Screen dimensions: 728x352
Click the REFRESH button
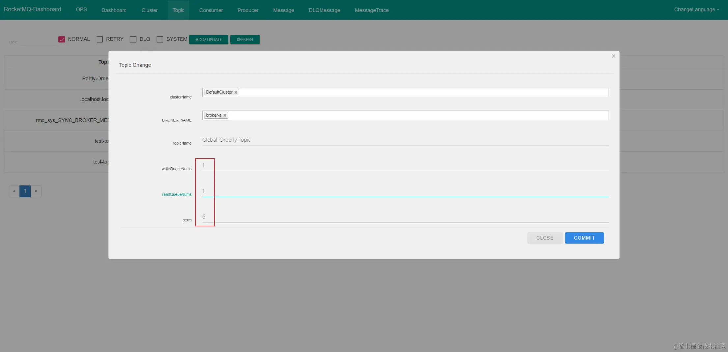tap(245, 40)
